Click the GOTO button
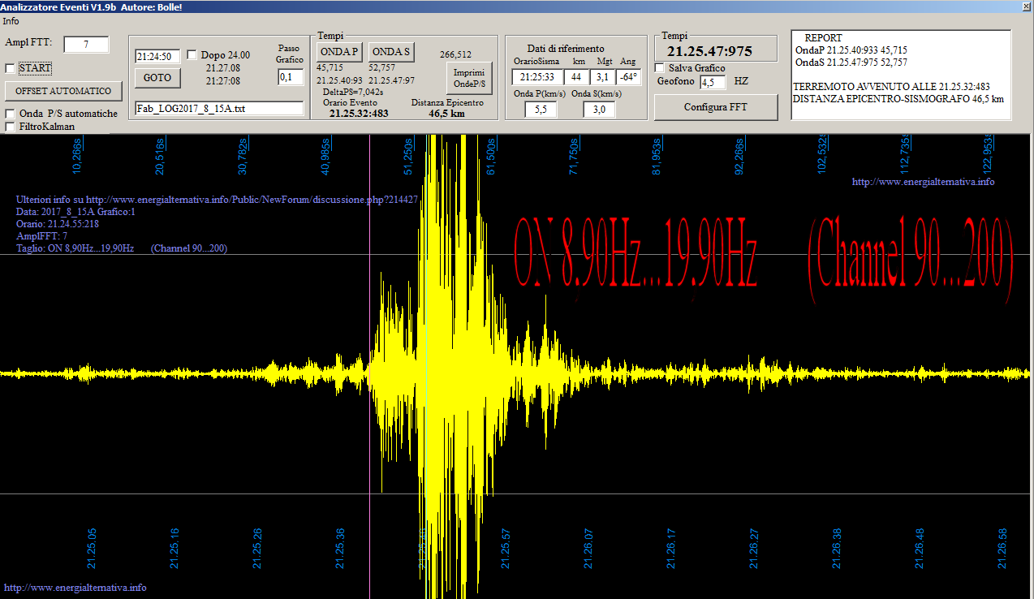Viewport: 1034px width, 599px height. tap(157, 78)
